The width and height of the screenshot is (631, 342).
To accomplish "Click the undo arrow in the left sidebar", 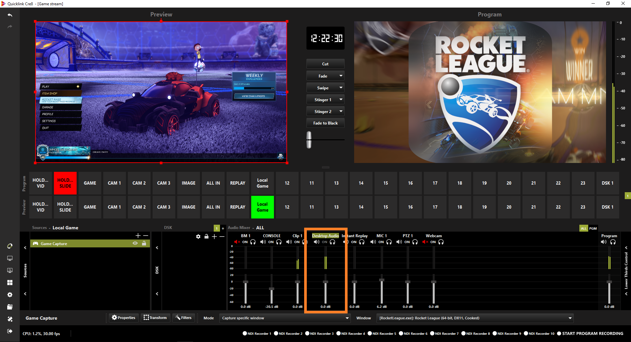I will coord(10,15).
